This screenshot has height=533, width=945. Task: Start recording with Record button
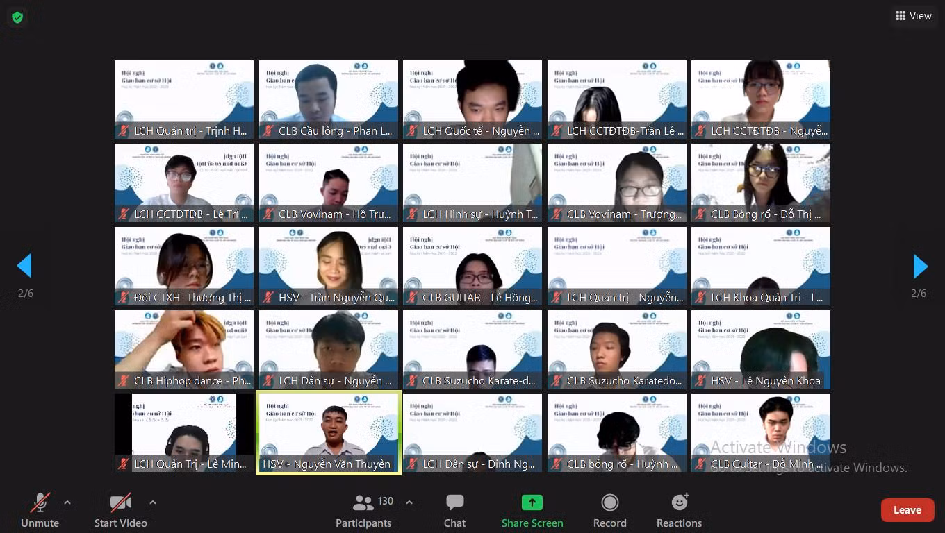pos(610,511)
